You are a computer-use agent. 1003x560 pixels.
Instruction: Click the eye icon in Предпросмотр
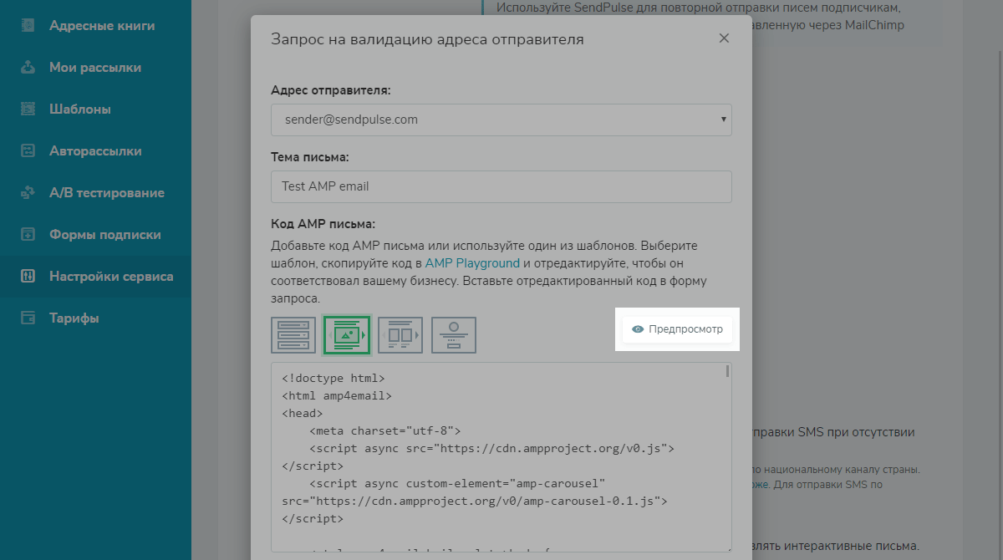pyautogui.click(x=638, y=329)
